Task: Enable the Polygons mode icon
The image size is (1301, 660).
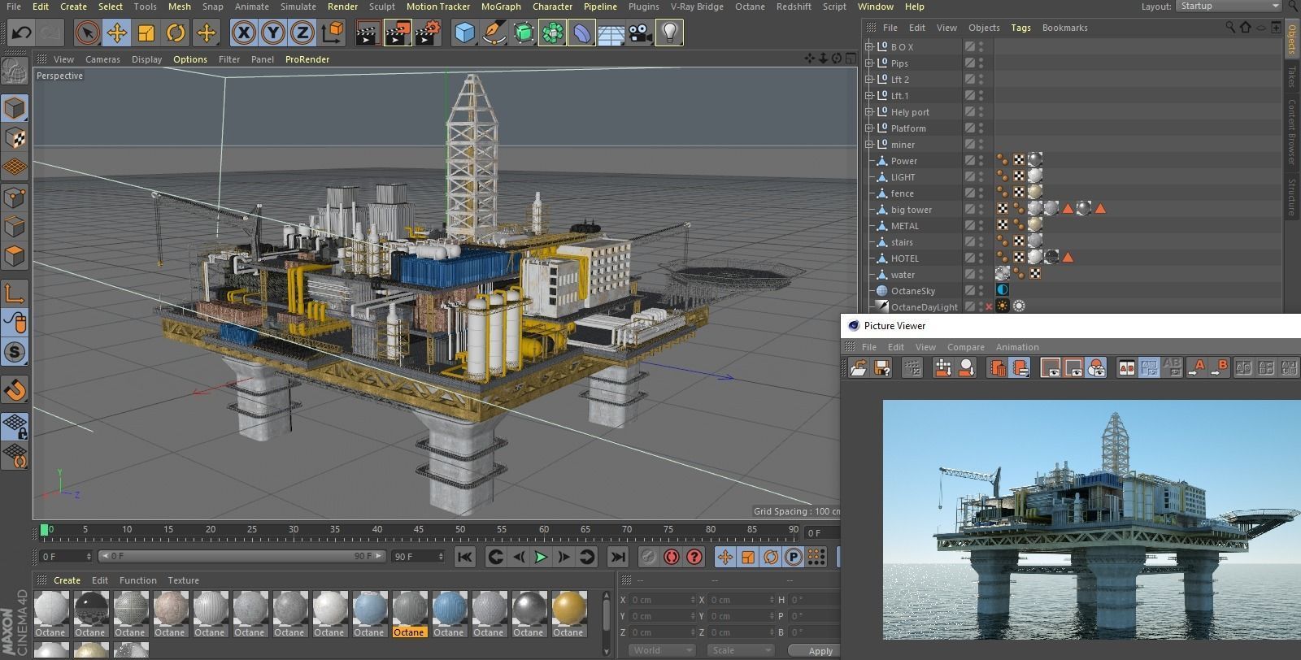Action: coord(15,257)
